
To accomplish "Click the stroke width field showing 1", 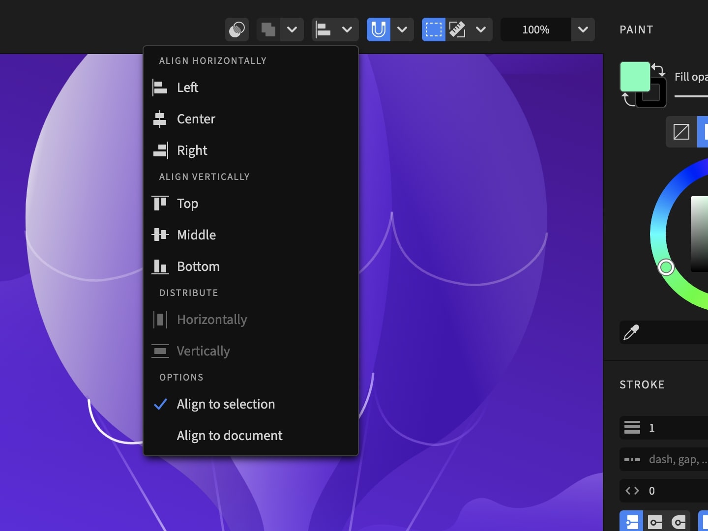I will point(664,428).
